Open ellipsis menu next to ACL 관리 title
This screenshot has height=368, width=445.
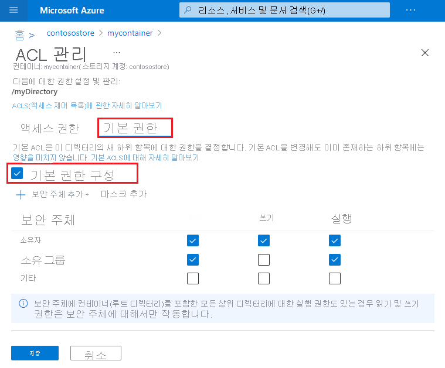tap(116, 53)
